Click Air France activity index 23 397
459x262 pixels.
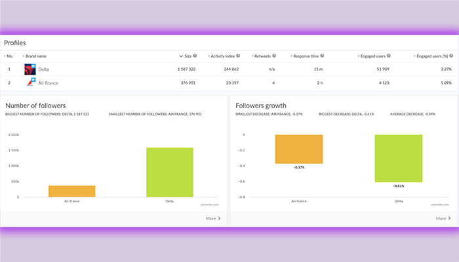pos(232,83)
